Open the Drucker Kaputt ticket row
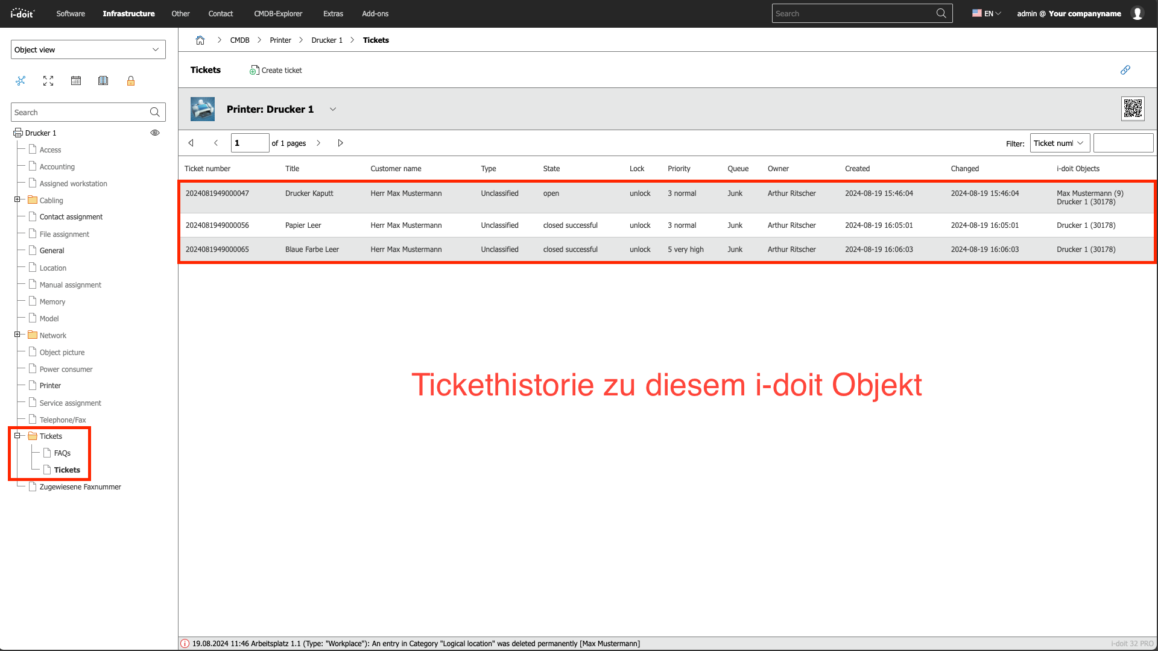This screenshot has width=1158, height=651. click(309, 193)
